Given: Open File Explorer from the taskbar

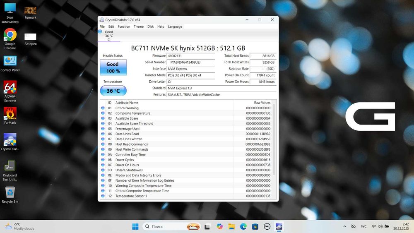Looking at the screenshot, I should [x=231, y=227].
